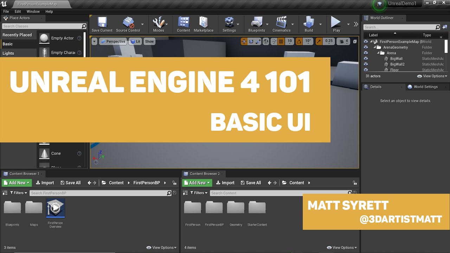Viewport: 450px width, 253px height.
Task: Open scale snap 0.25 dropdown
Action: (329, 41)
